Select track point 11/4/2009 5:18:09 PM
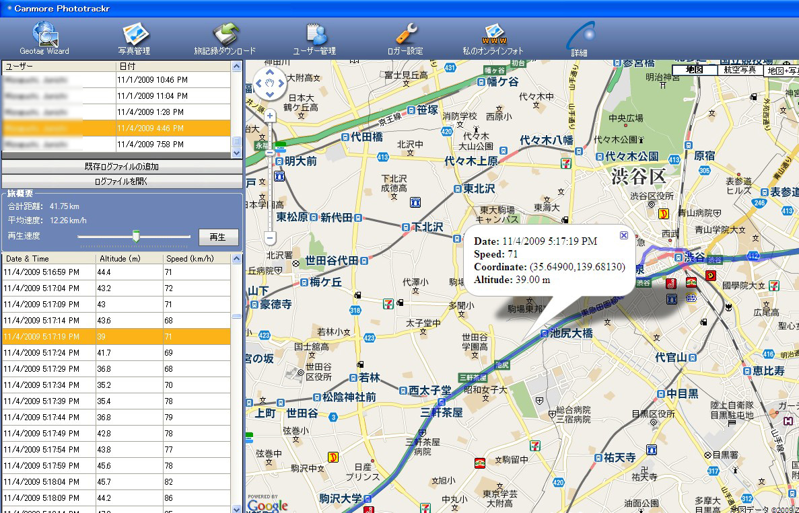Screen dimensions: 799x513 click(116, 498)
